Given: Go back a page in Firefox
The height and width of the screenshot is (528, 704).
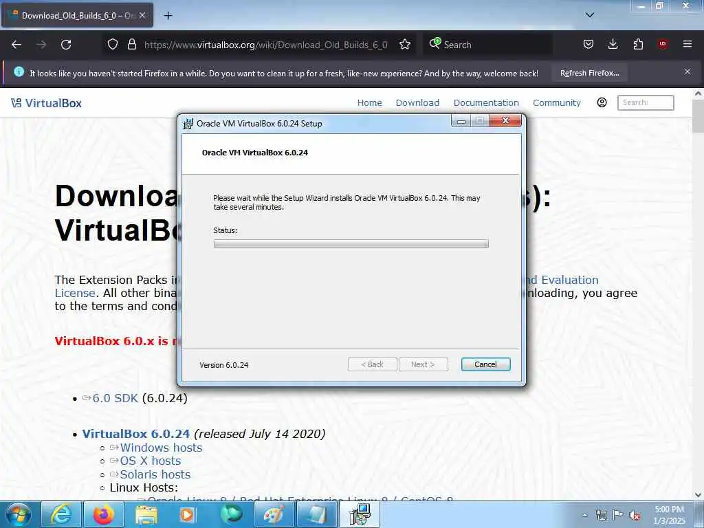Looking at the screenshot, I should 16,45.
